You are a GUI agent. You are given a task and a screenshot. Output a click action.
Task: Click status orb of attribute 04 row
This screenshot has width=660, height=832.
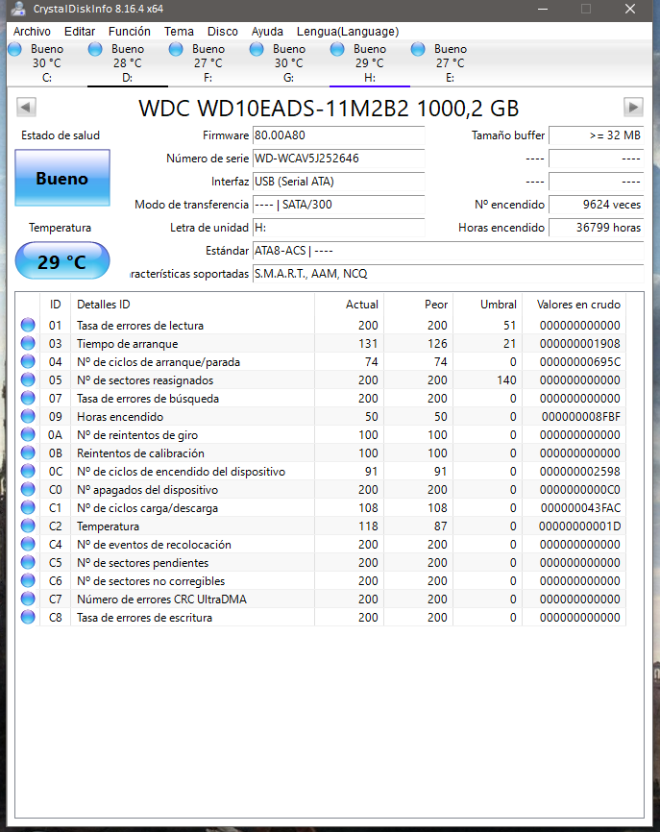point(28,361)
